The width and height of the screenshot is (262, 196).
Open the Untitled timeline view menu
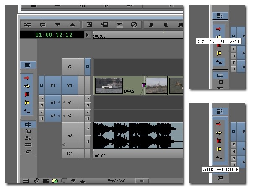[x=116, y=181]
